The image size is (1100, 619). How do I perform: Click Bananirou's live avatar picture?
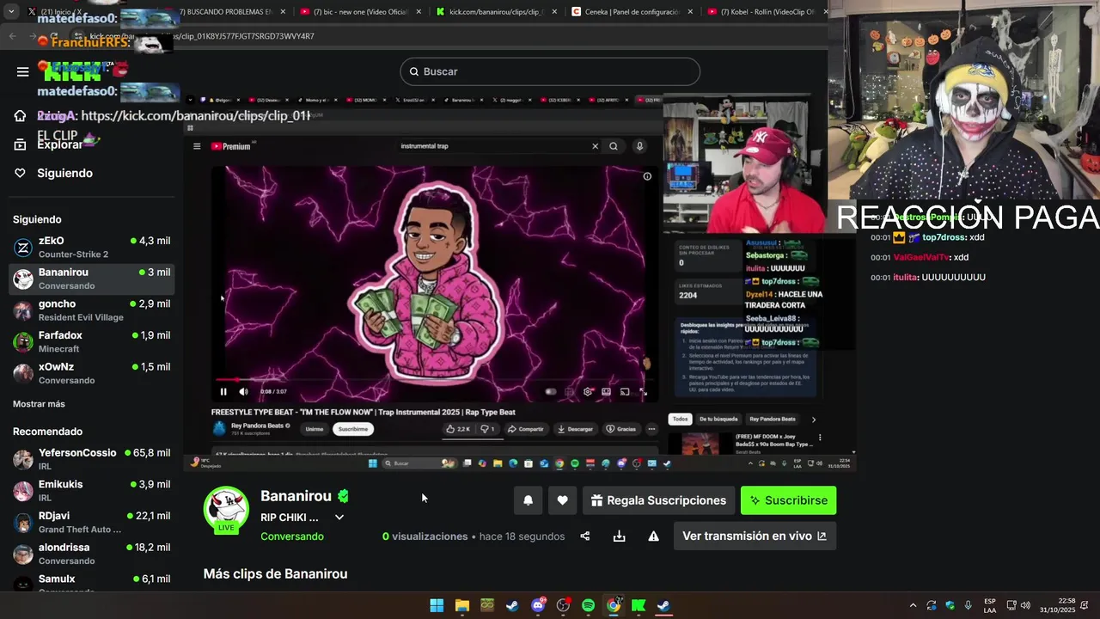tap(226, 508)
